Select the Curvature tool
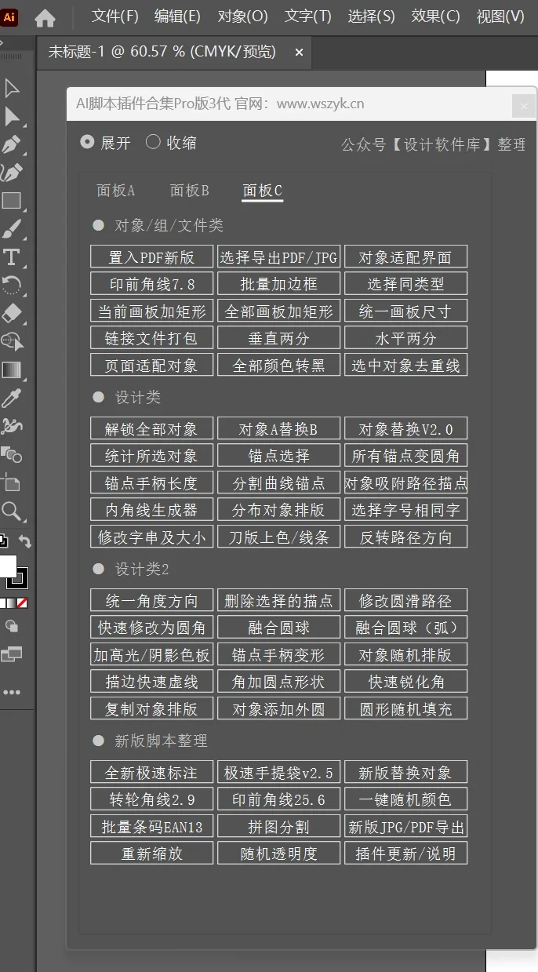The width and height of the screenshot is (538, 972). coord(12,173)
